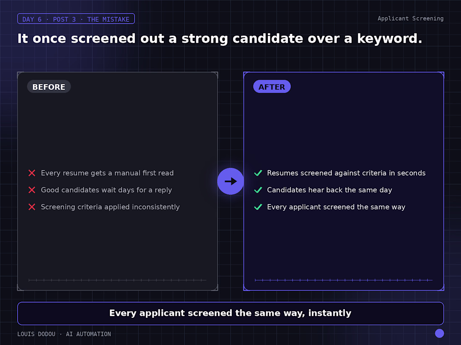Screen dimensions: 461x345
Task: Click the purple dot in the bottom-right corner
Action: point(439,333)
